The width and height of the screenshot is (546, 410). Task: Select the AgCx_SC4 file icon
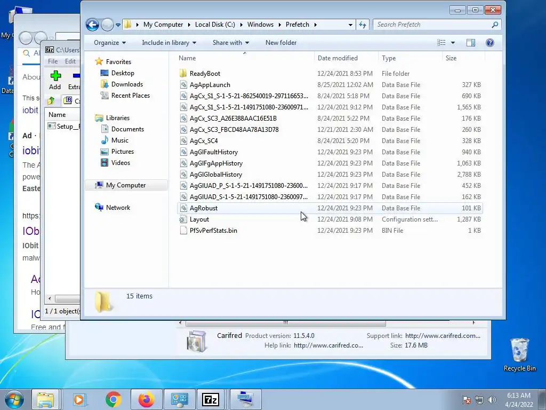point(183,141)
